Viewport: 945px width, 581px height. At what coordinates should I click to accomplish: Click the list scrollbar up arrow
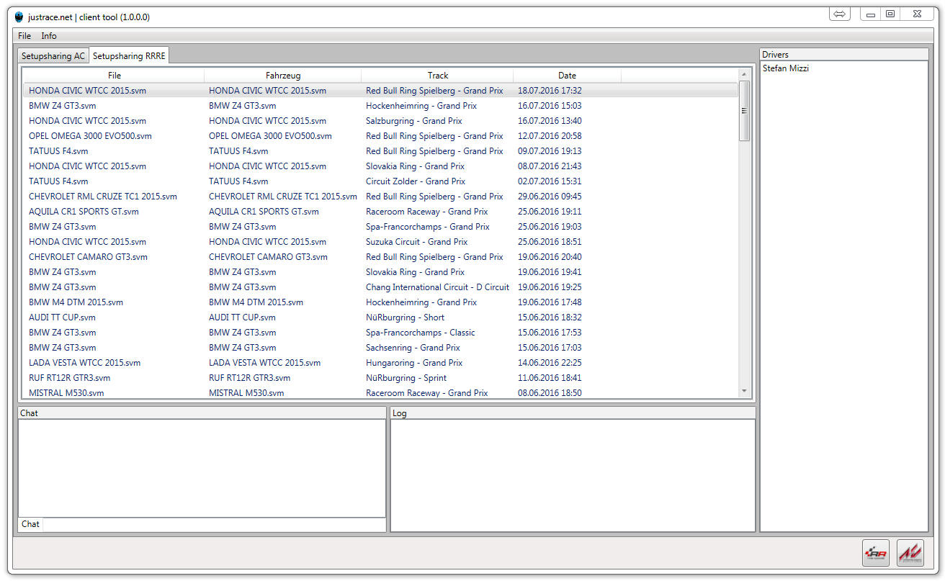pyautogui.click(x=744, y=74)
